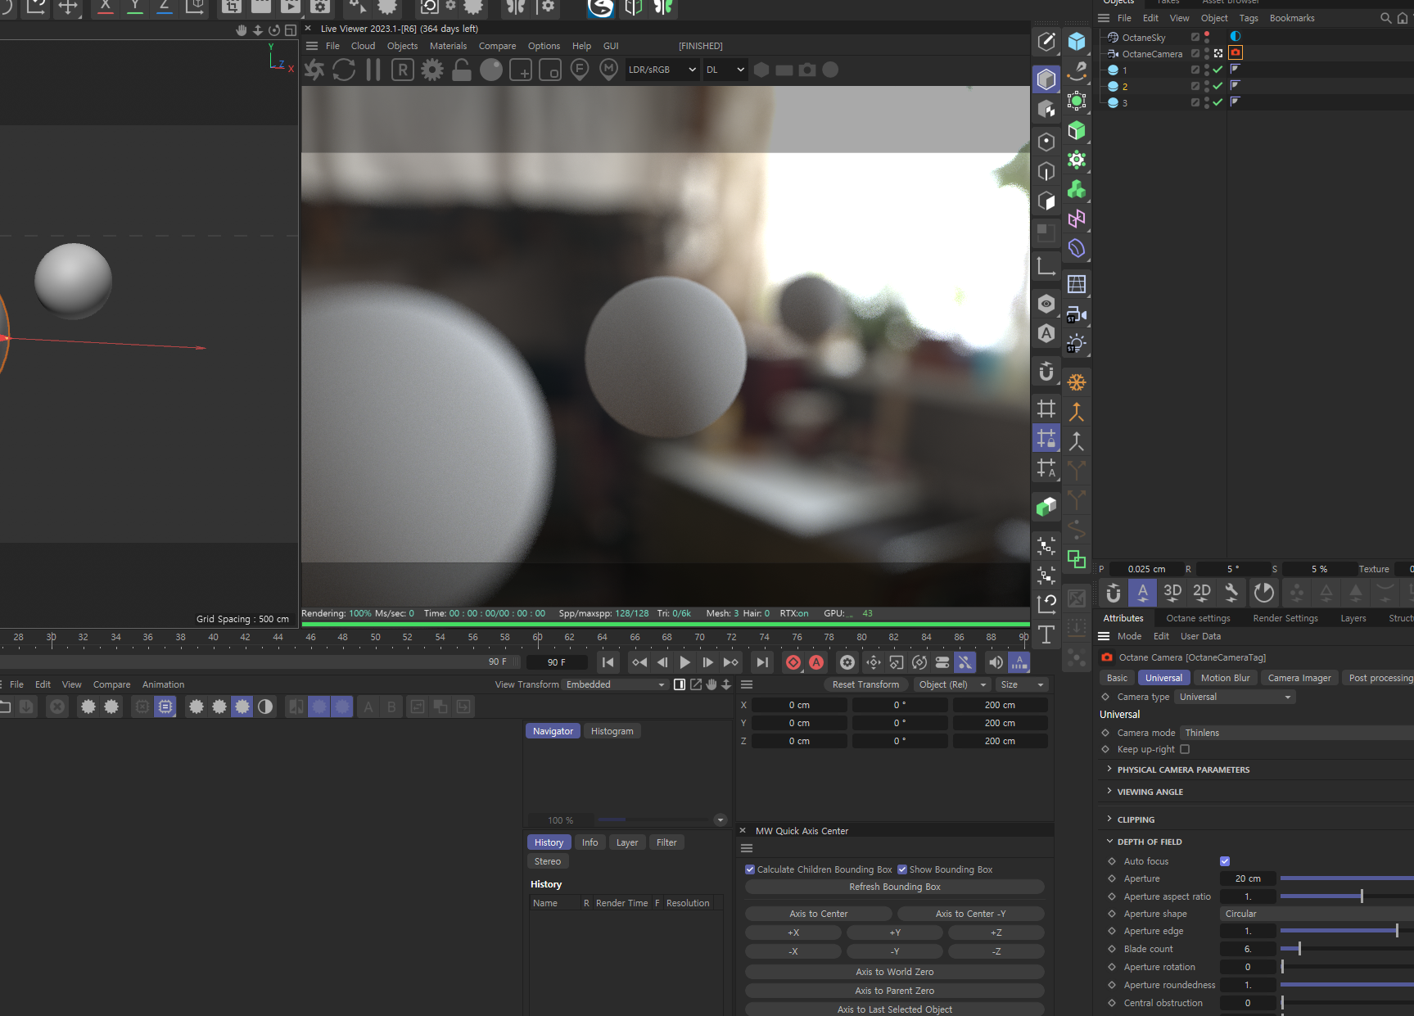The width and height of the screenshot is (1414, 1016).
Task: Pause the Live Viewer render
Action: pos(373,70)
